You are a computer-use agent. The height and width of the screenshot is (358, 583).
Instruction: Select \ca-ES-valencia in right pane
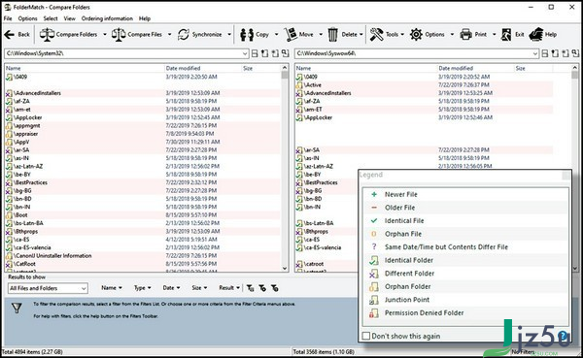323,247
